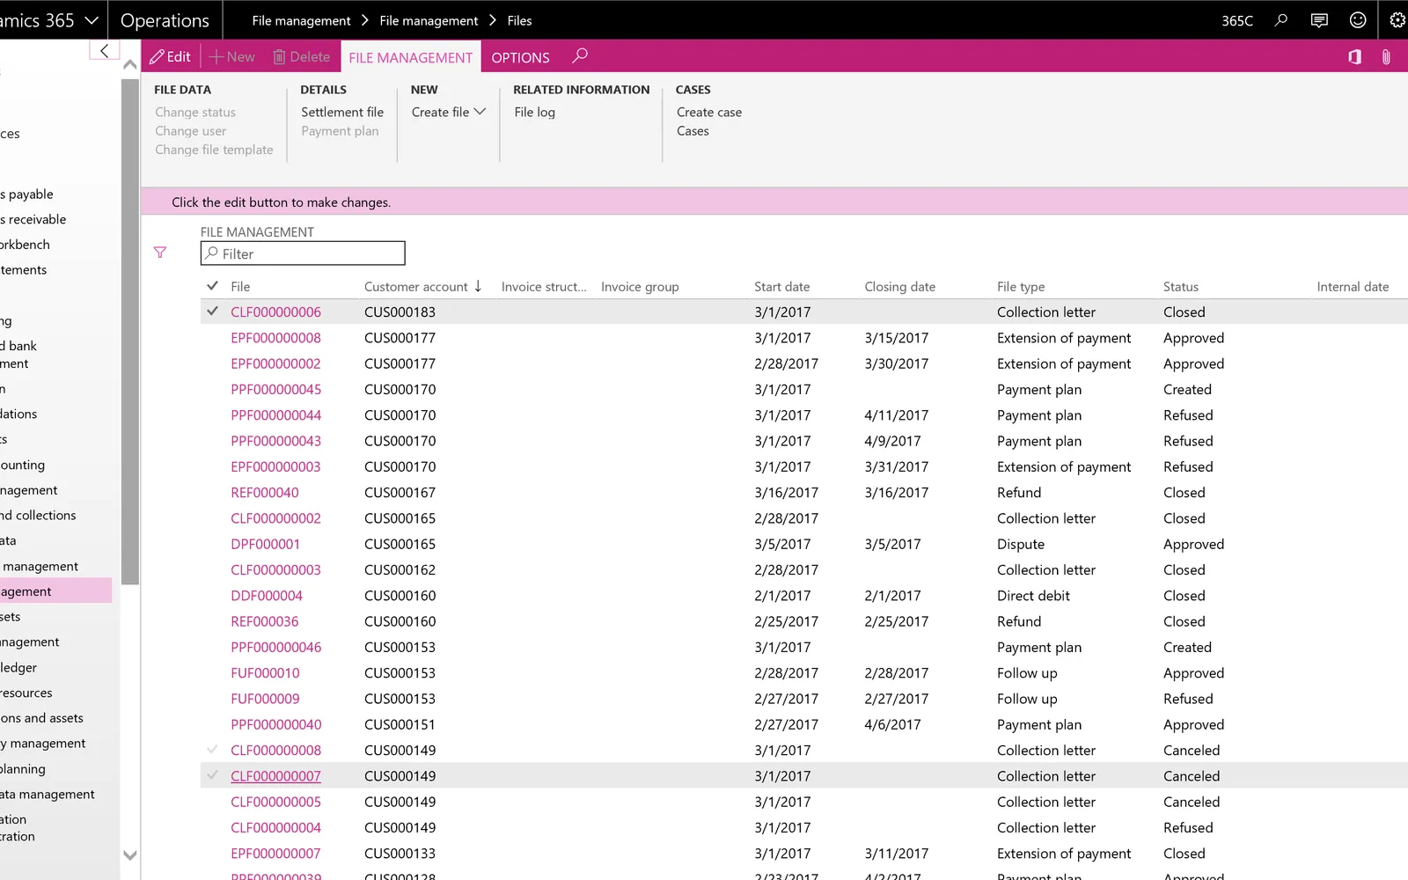Image resolution: width=1408 pixels, height=880 pixels.
Task: Expand the Dynamics 365 dropdown chevron
Action: tap(92, 20)
